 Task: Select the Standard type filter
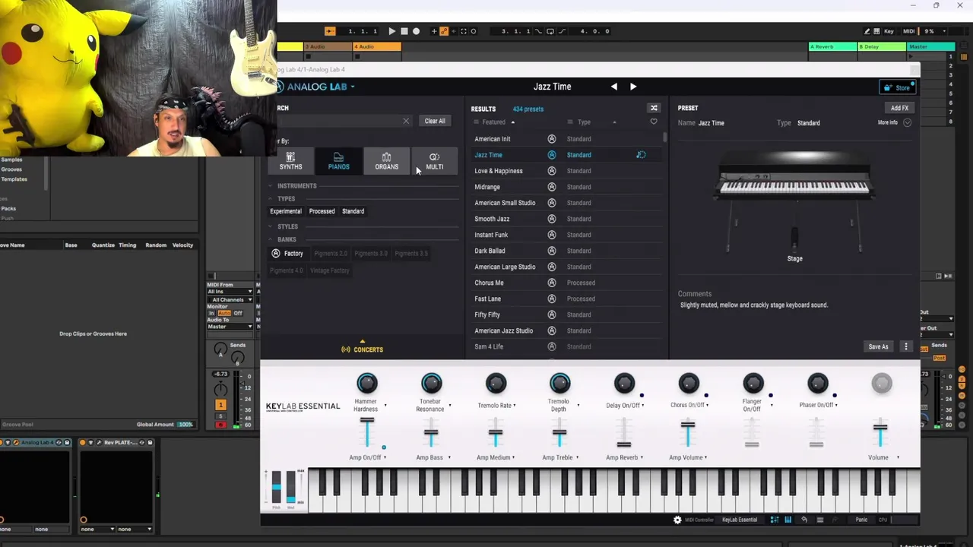(x=353, y=211)
